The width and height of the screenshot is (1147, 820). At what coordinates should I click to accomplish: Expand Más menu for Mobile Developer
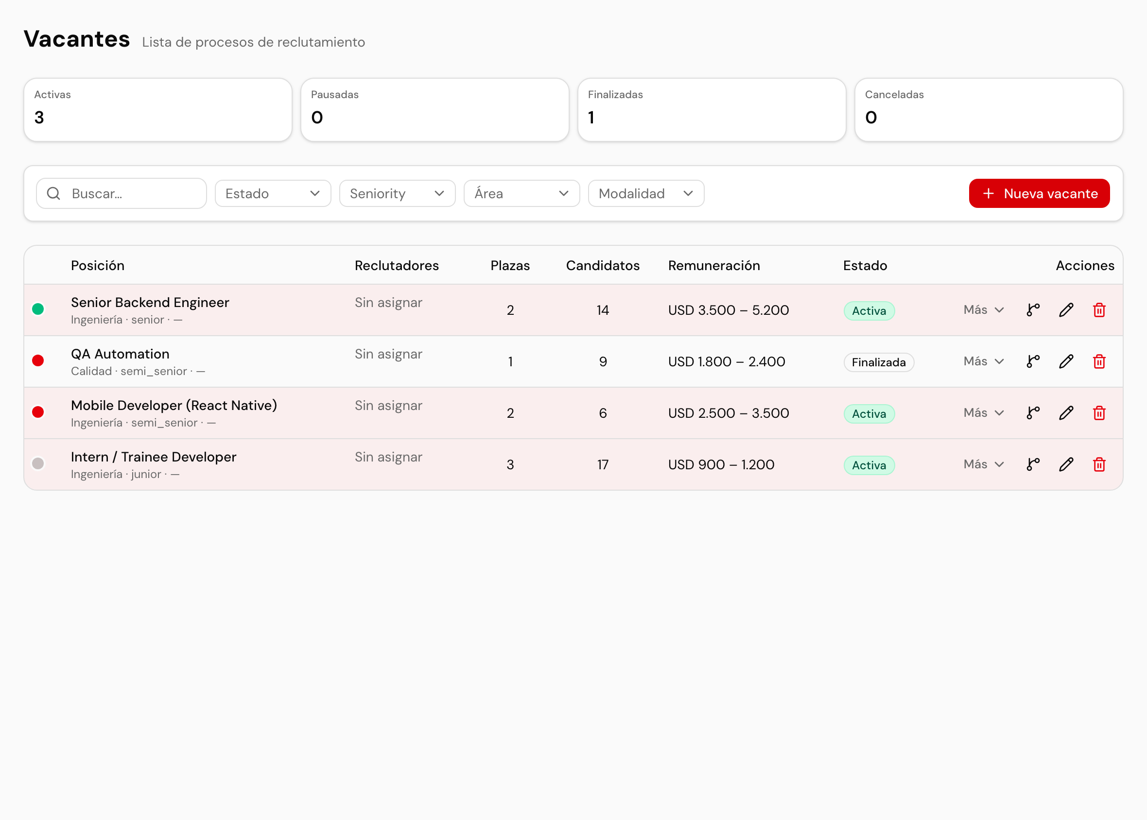coord(983,413)
